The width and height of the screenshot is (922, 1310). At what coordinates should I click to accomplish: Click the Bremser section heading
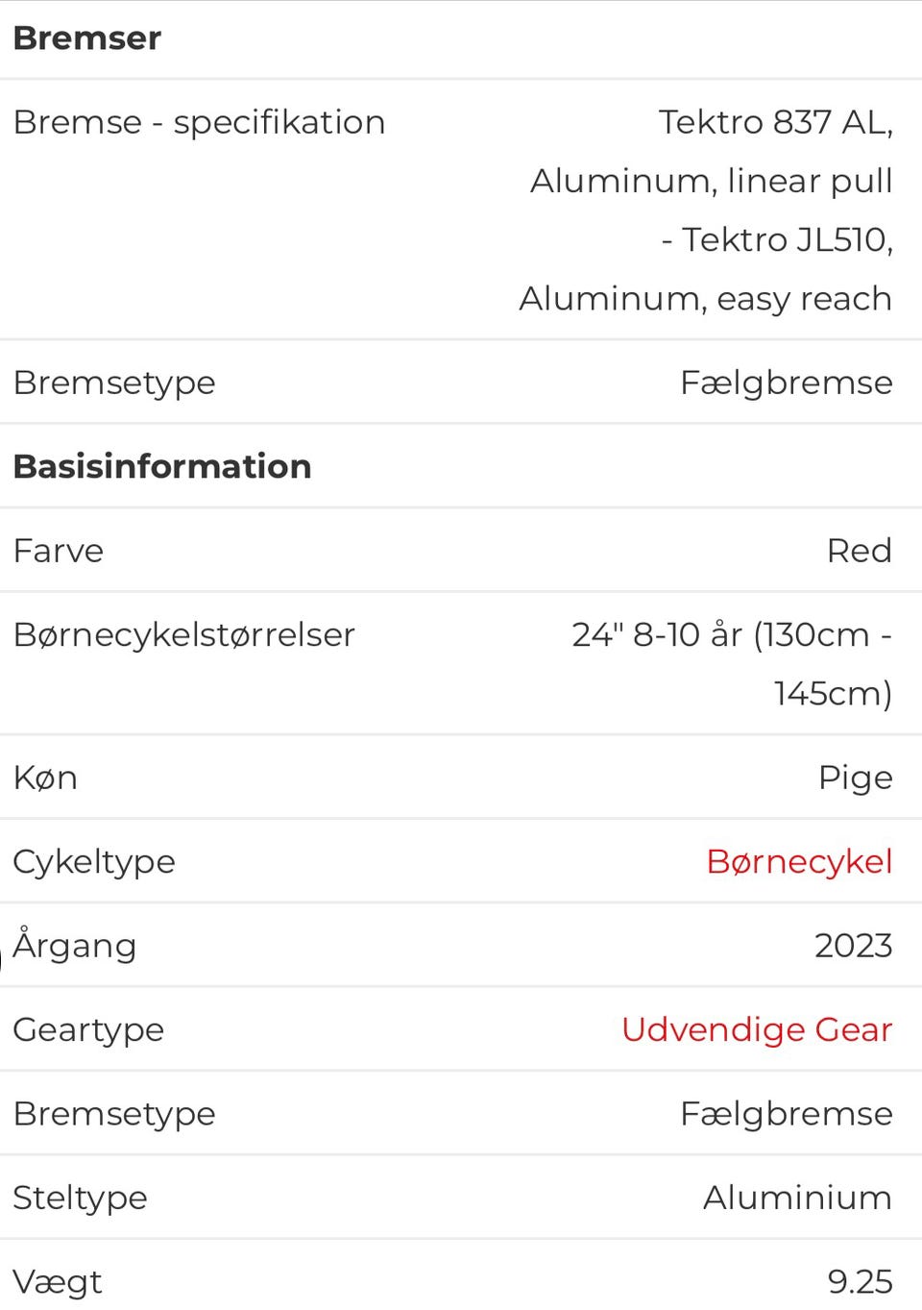click(87, 38)
